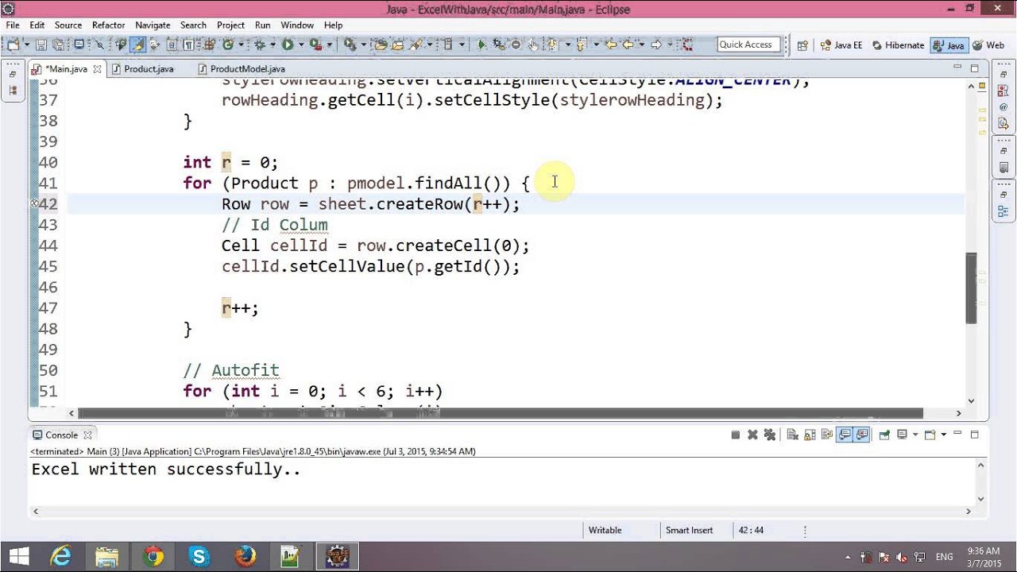Click the Debug bug icon
Screen dimensions: 1017x572
pyautogui.click(x=260, y=44)
